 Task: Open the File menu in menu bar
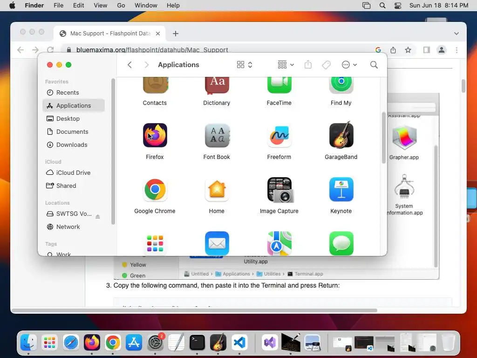(x=58, y=6)
